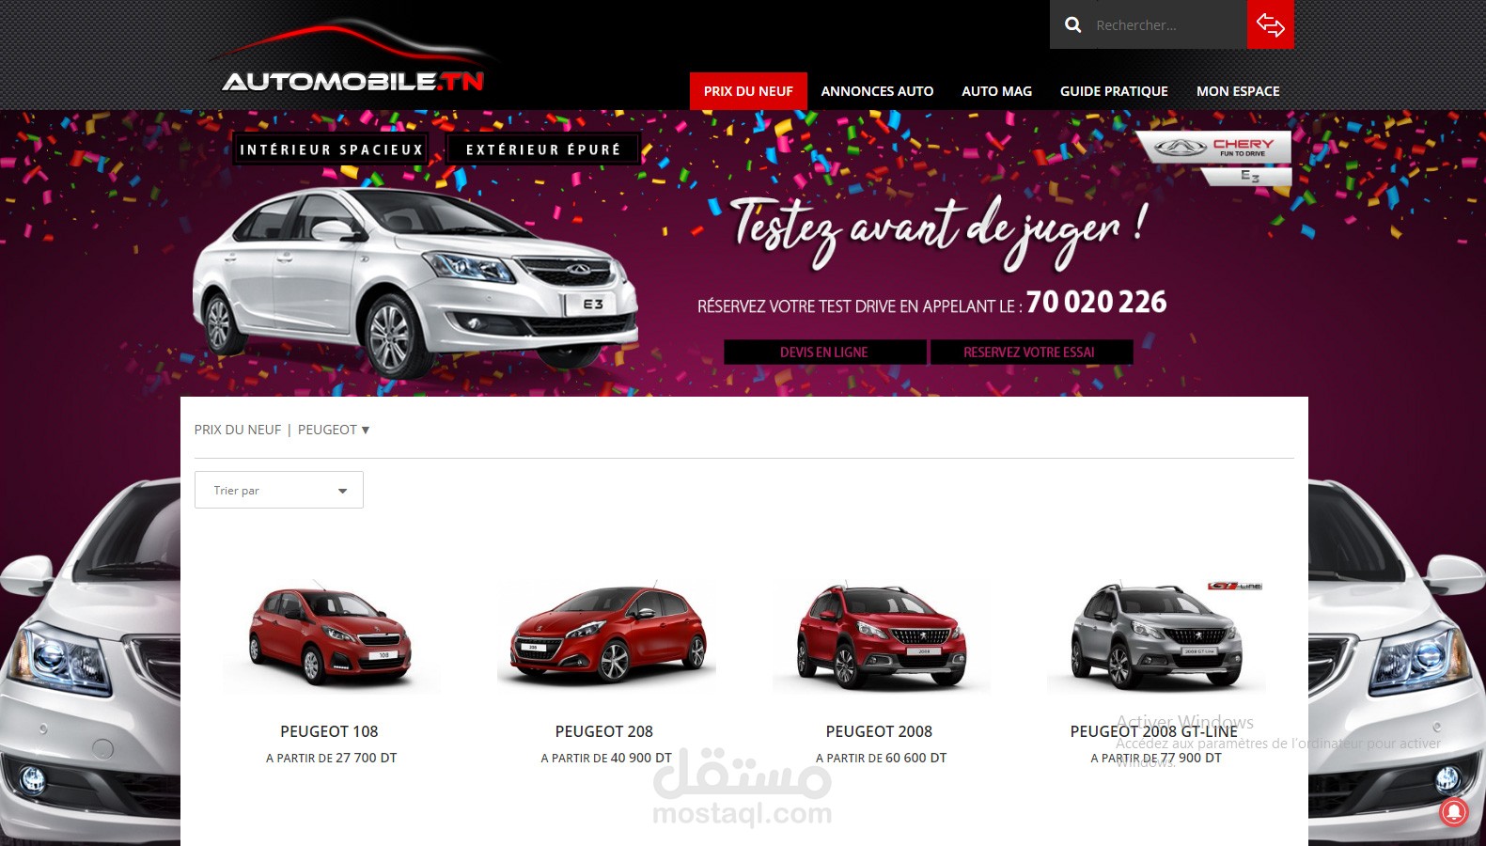Image resolution: width=1486 pixels, height=846 pixels.
Task: Open the PEUGEOT 2008 GT-LINE title link
Action: tap(1154, 731)
